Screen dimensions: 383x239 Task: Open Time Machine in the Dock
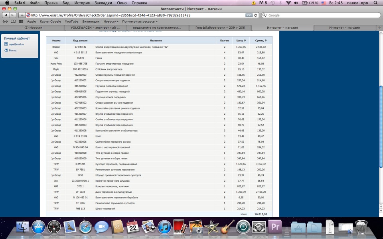[x=243, y=227]
